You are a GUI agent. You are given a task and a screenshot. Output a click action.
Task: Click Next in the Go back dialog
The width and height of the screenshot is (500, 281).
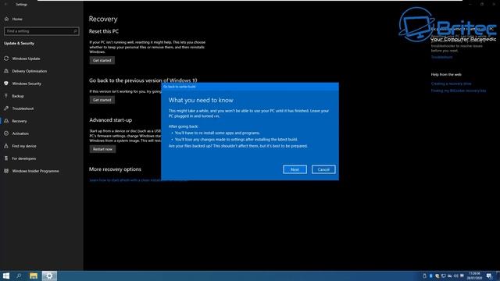(x=295, y=169)
